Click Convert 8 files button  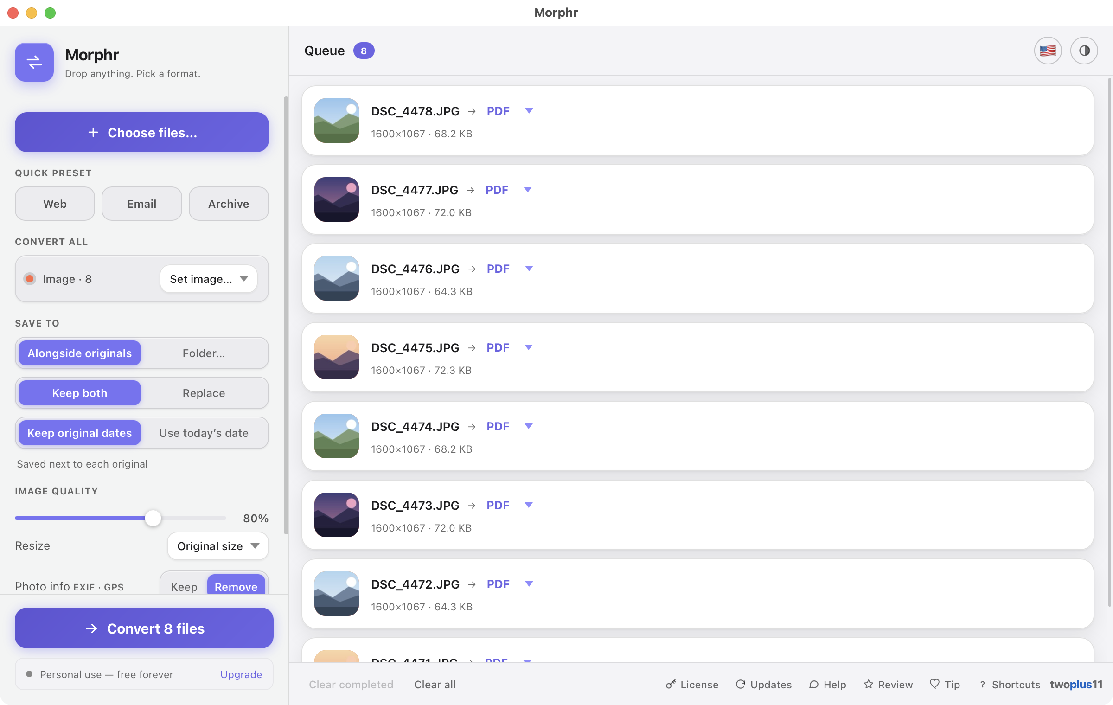click(144, 628)
